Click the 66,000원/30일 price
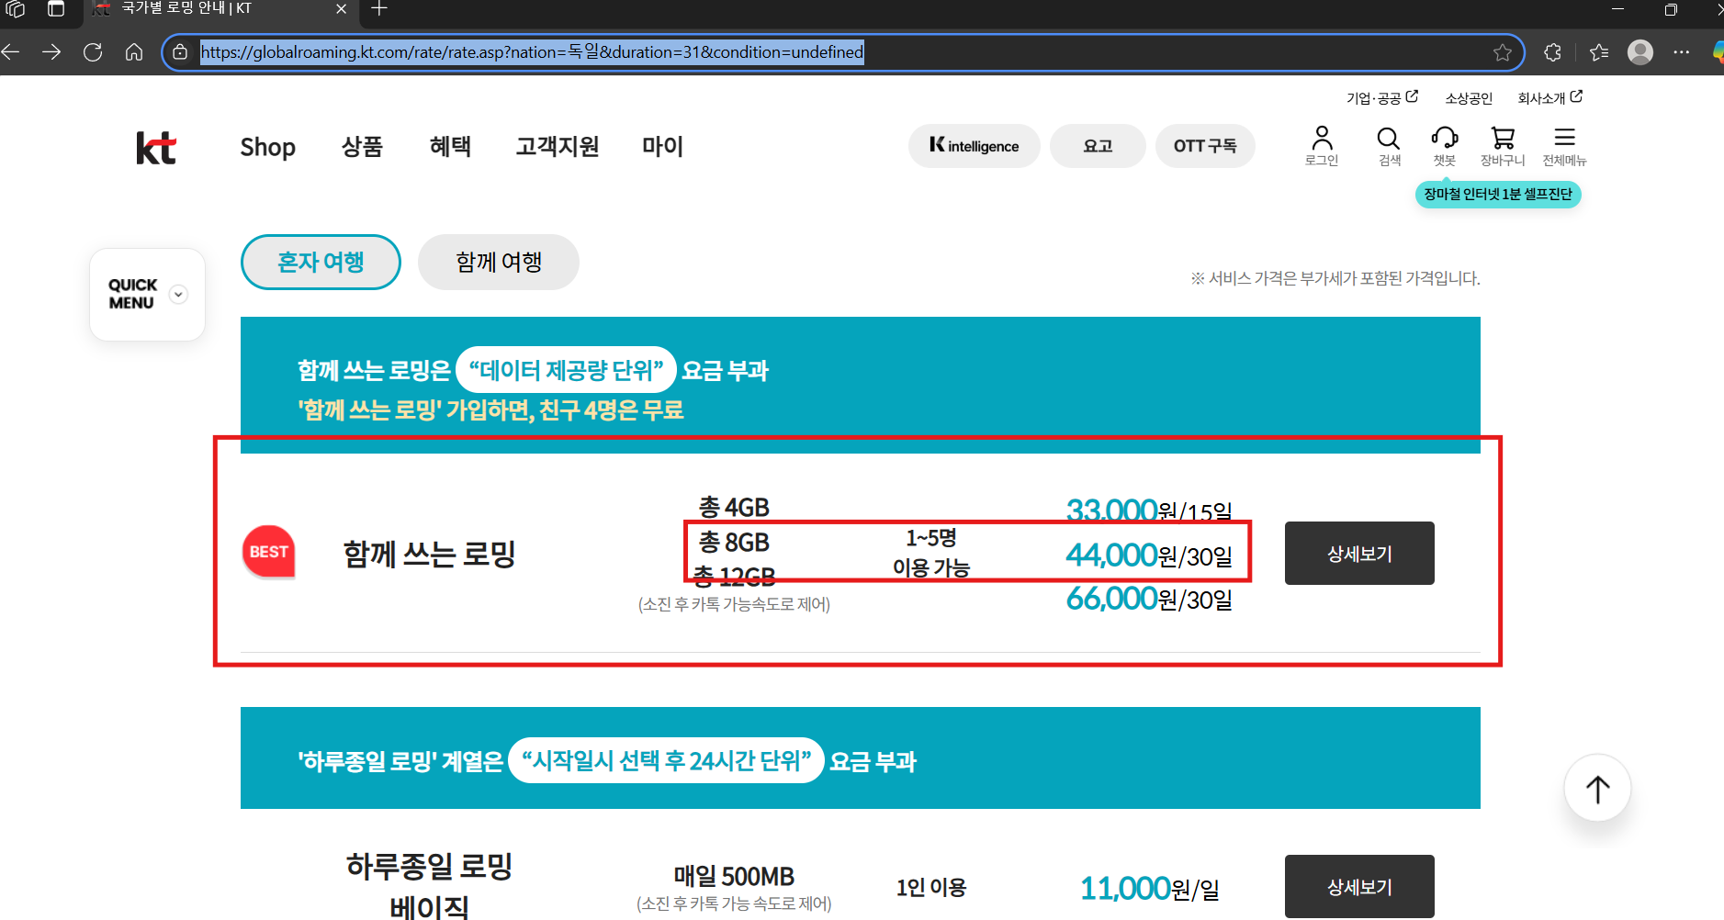Viewport: 1724px width, 920px height. [x=1149, y=599]
